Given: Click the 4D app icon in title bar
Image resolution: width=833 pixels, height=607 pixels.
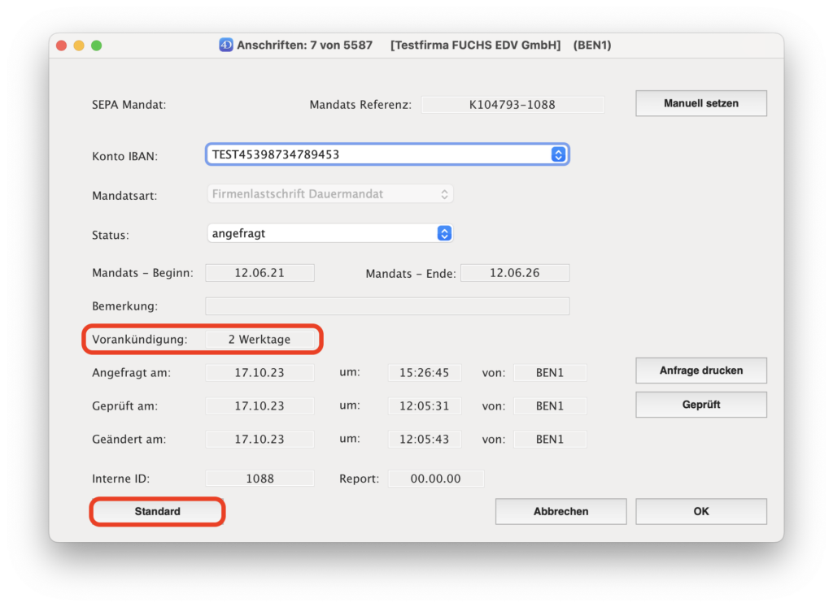Looking at the screenshot, I should click(x=226, y=46).
